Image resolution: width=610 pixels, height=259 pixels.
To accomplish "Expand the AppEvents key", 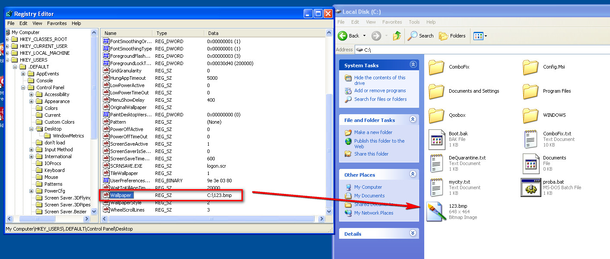I will [23, 74].
